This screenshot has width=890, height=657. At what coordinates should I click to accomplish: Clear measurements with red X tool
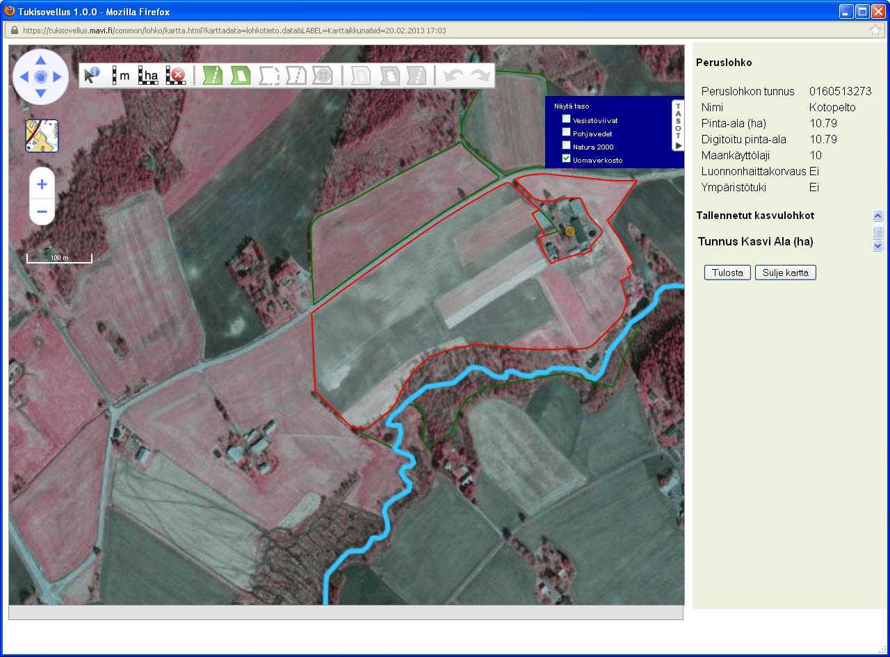click(176, 75)
